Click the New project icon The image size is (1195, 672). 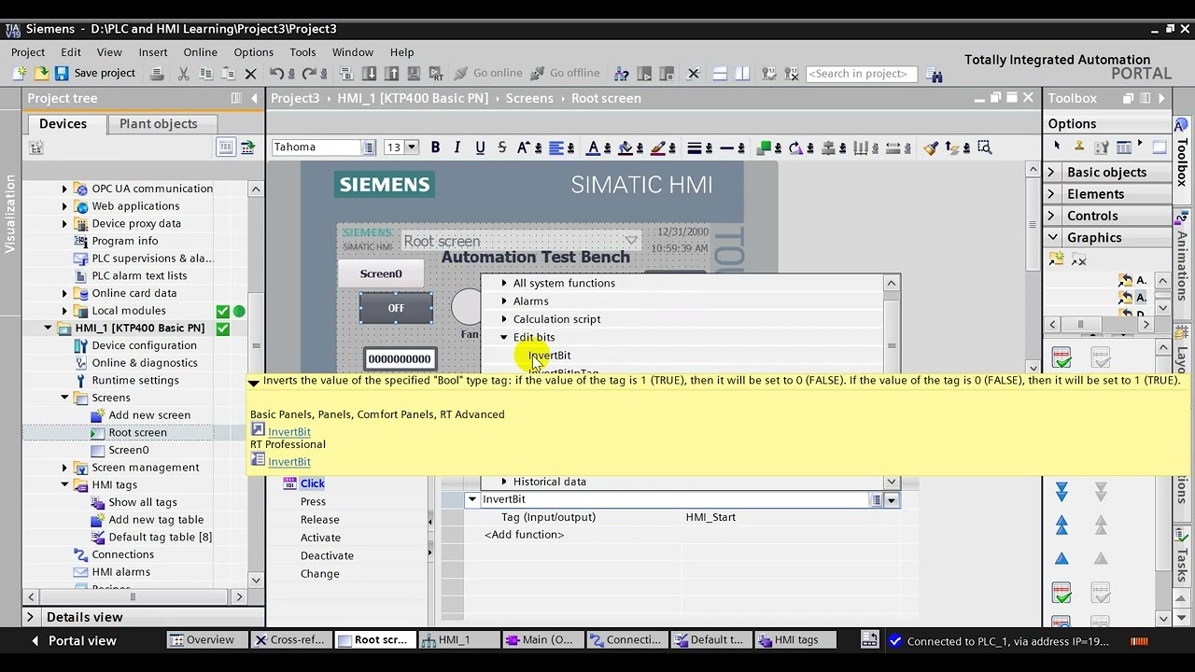coord(20,73)
